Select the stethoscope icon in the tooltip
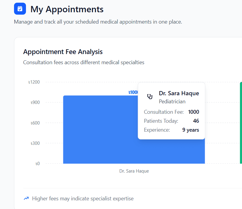The width and height of the screenshot is (242, 209). (x=149, y=96)
